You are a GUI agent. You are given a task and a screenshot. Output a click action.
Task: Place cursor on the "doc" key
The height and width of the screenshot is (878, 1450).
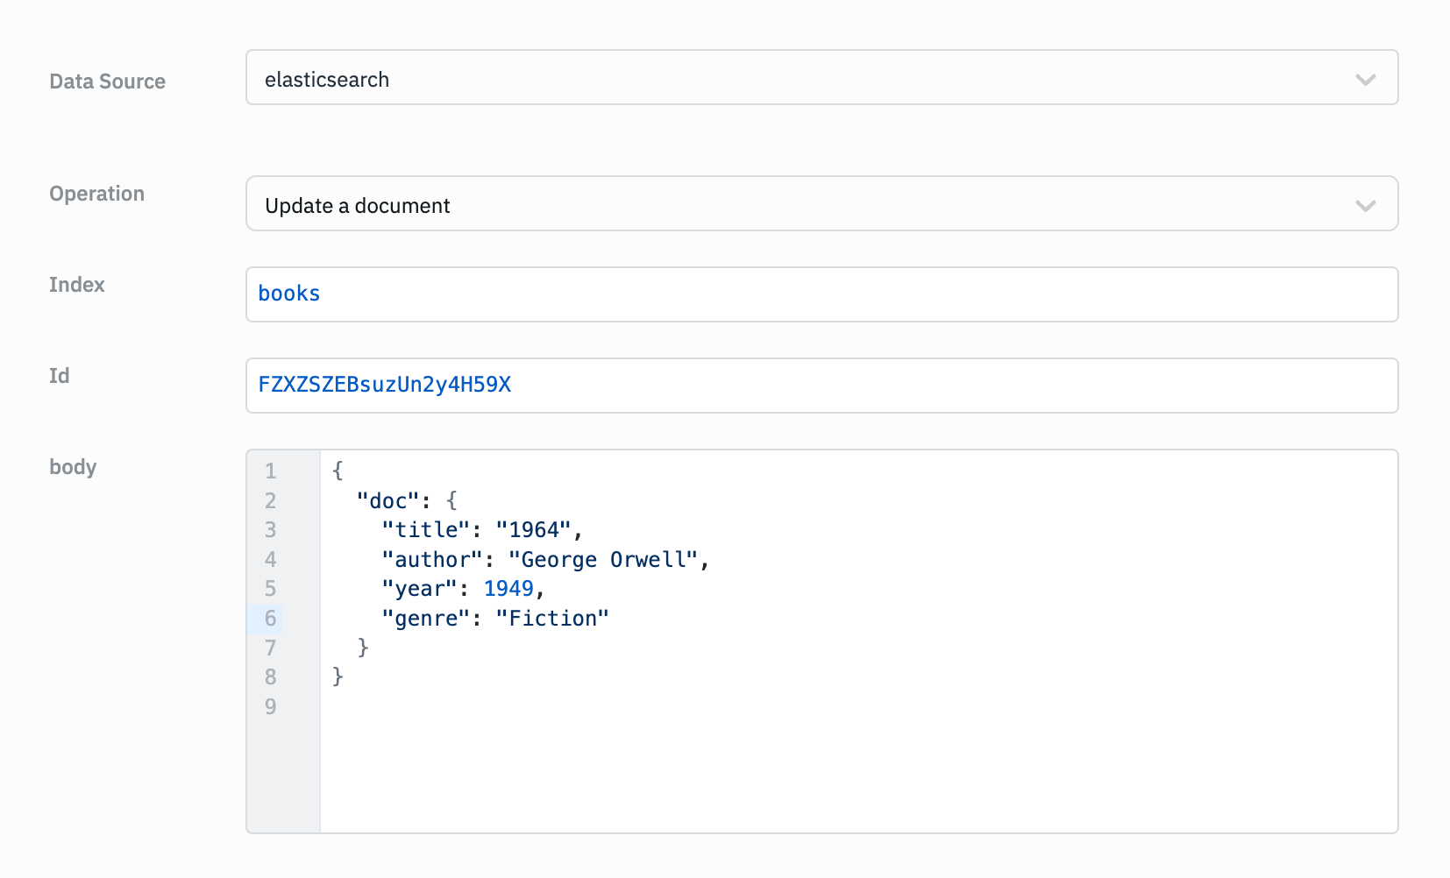click(388, 501)
